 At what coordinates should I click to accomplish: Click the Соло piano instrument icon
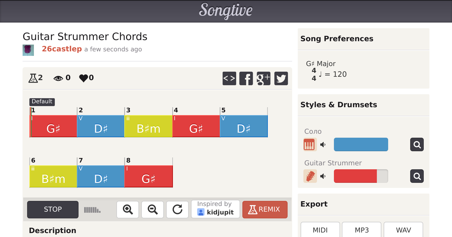pos(310,145)
